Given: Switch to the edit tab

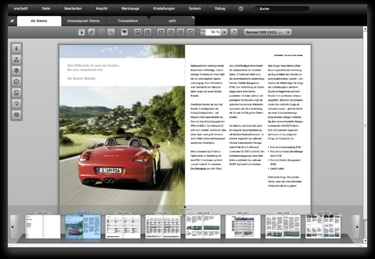Looking at the screenshot, I should tap(172, 21).
